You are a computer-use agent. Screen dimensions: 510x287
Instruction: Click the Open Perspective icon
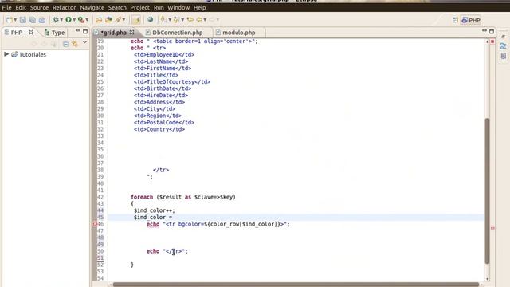tap(455, 20)
